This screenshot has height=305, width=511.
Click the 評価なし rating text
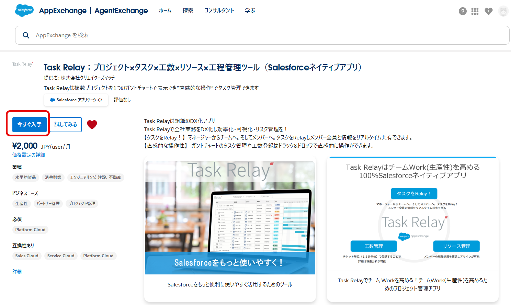(122, 100)
